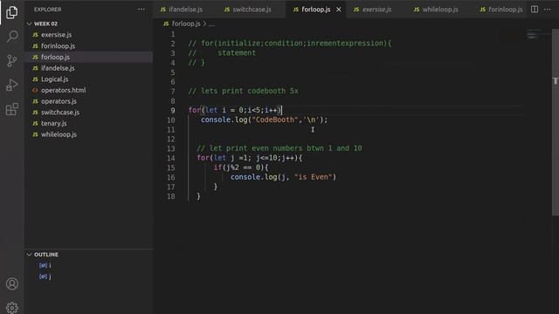Collapse the WEEK 02 folder section
The width and height of the screenshot is (559, 314).
45,24
